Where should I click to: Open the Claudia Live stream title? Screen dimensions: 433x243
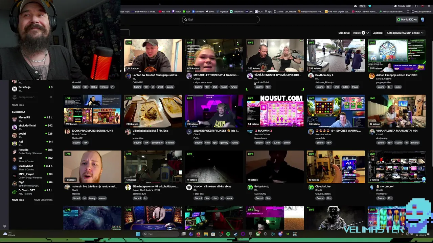[323, 186]
